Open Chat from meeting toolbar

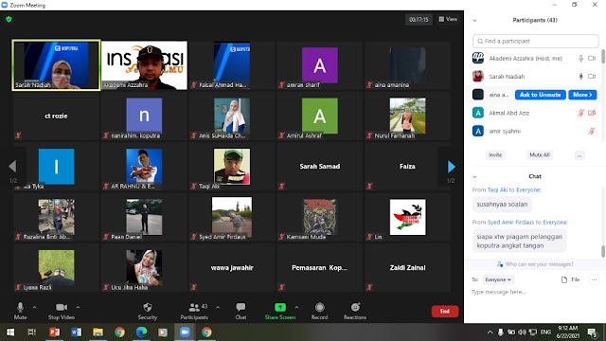click(241, 311)
